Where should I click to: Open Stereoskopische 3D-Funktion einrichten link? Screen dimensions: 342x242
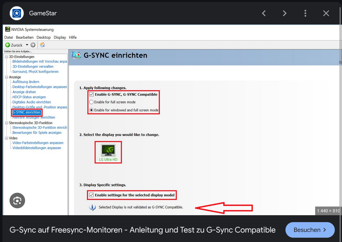[x=40, y=127]
